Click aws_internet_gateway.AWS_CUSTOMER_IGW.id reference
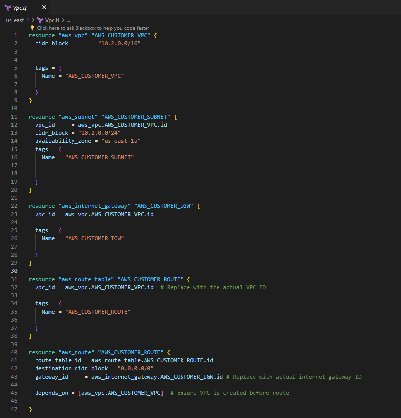 coord(157,377)
